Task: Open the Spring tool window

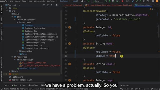Action: pyautogui.click(x=124, y=85)
